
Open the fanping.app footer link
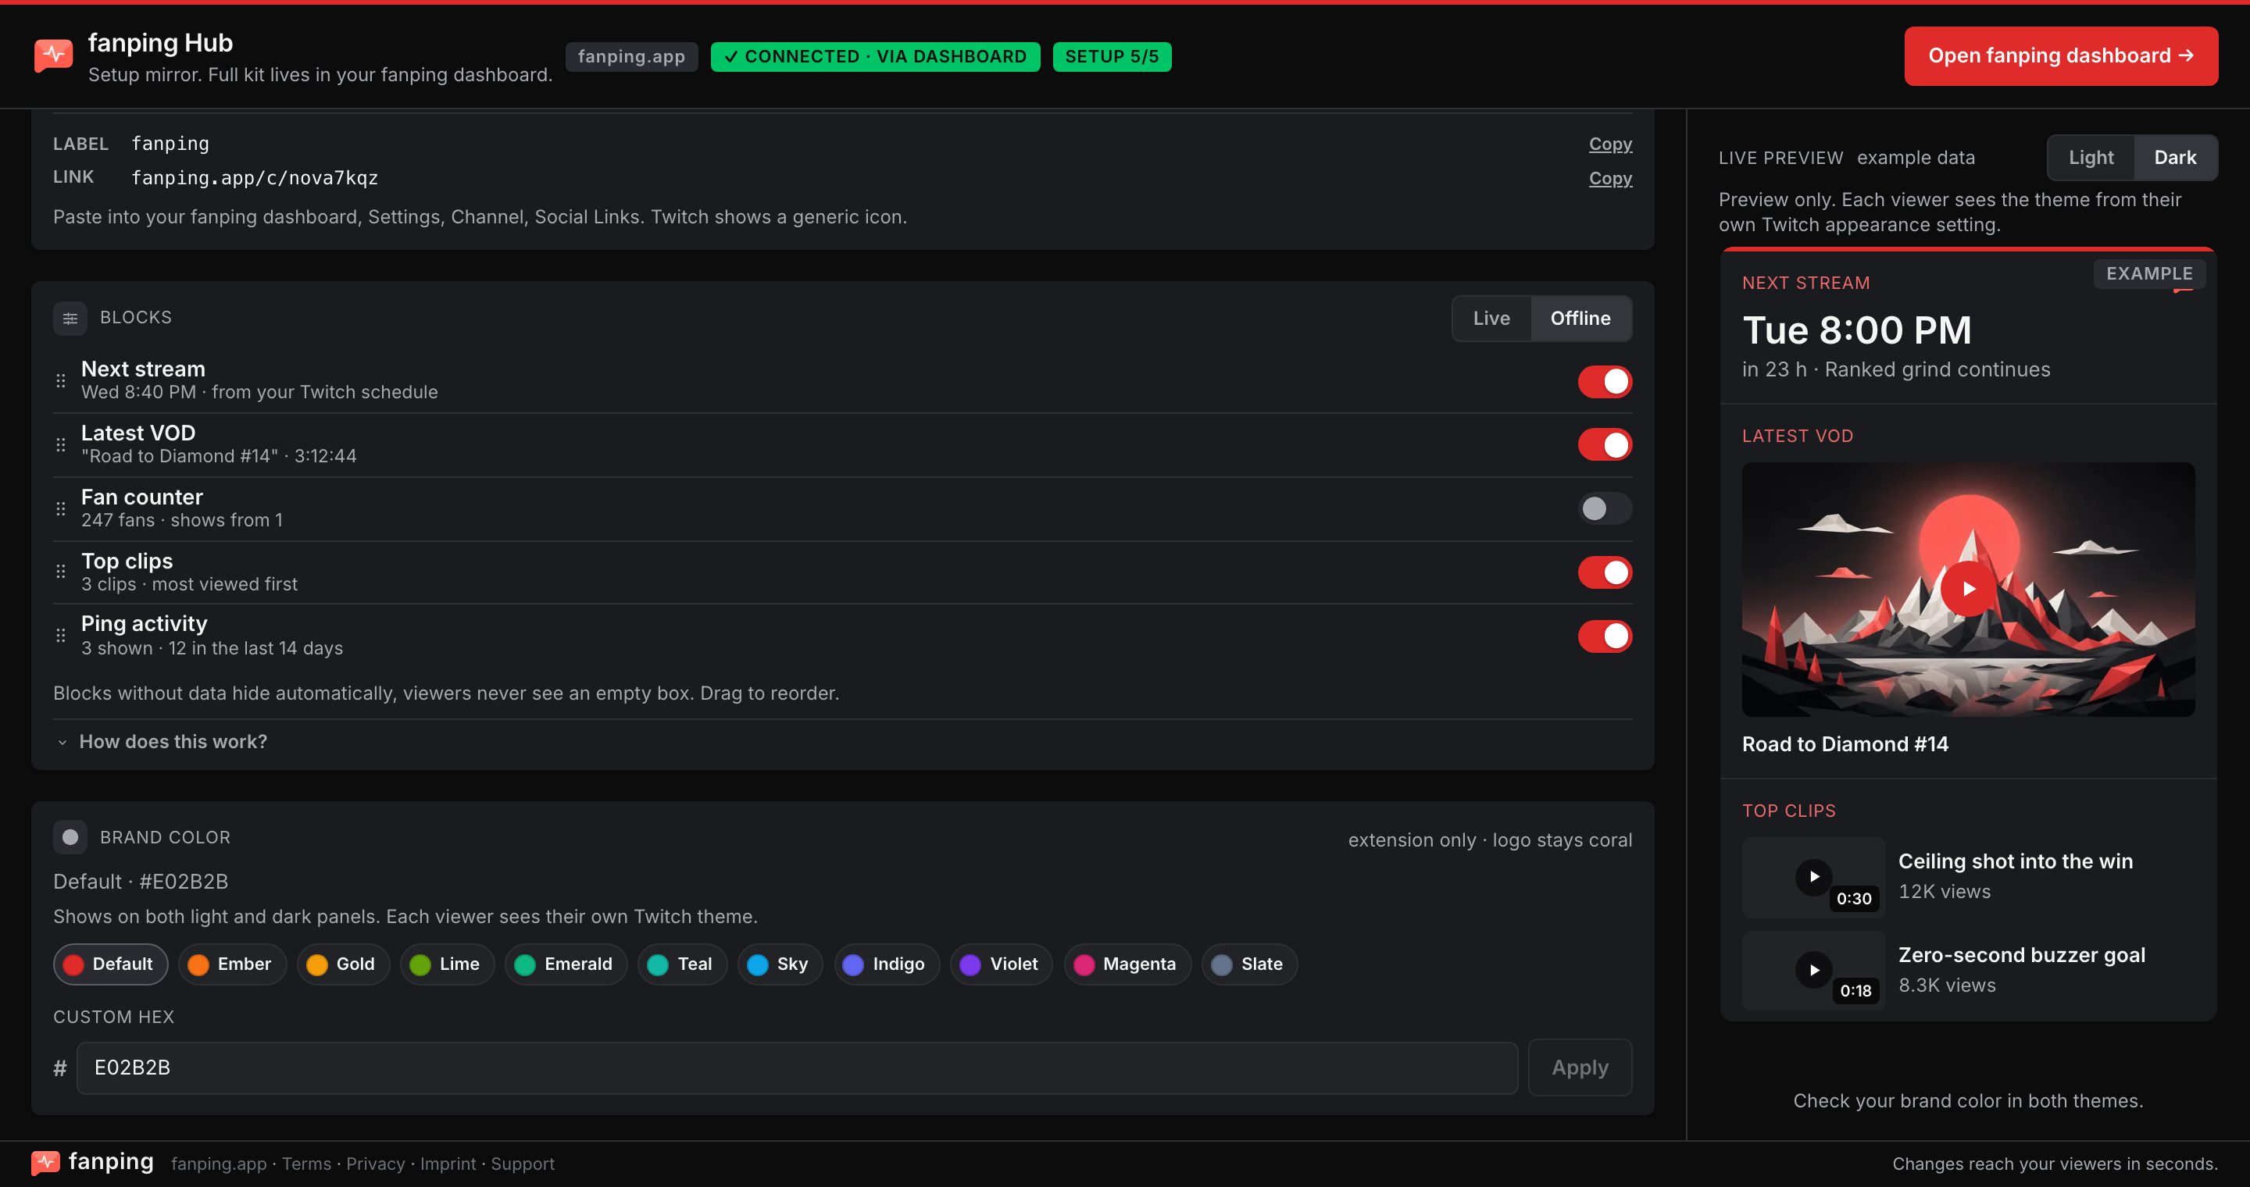[219, 1164]
